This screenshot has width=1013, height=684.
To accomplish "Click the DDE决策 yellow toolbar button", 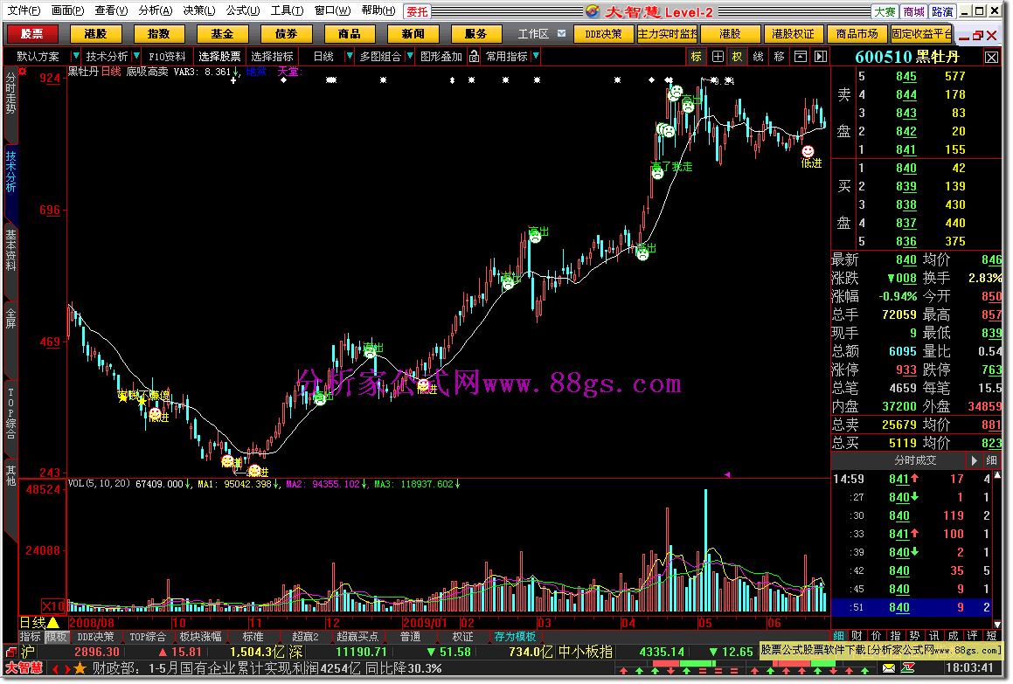I will [x=603, y=33].
